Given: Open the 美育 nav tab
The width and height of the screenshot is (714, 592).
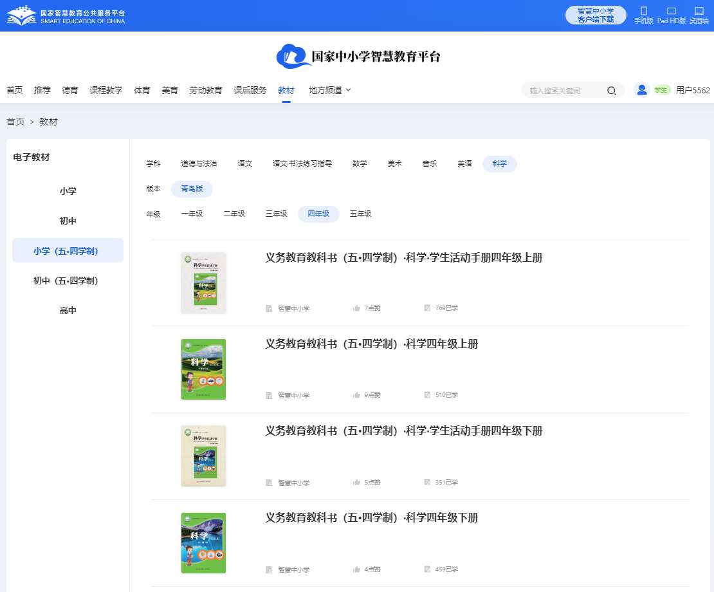Looking at the screenshot, I should tap(169, 90).
